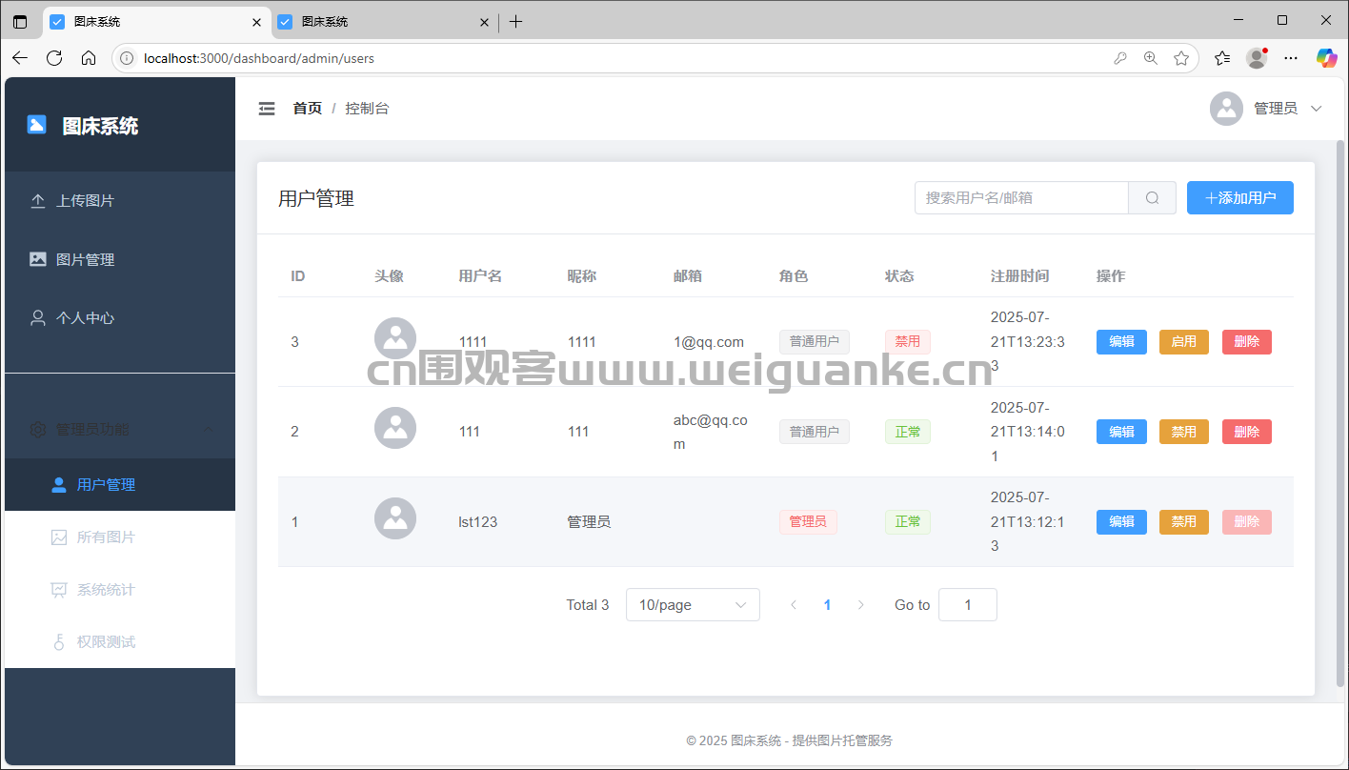Delete user 1111 with 删除 button

[x=1247, y=342]
